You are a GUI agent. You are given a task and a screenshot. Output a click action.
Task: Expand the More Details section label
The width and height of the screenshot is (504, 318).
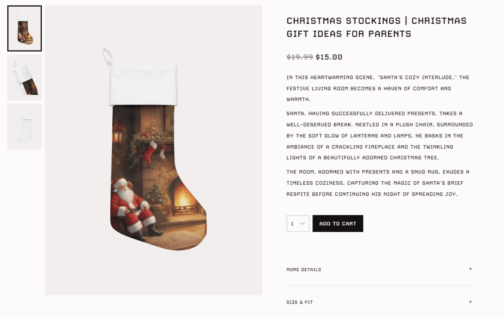pos(304,270)
